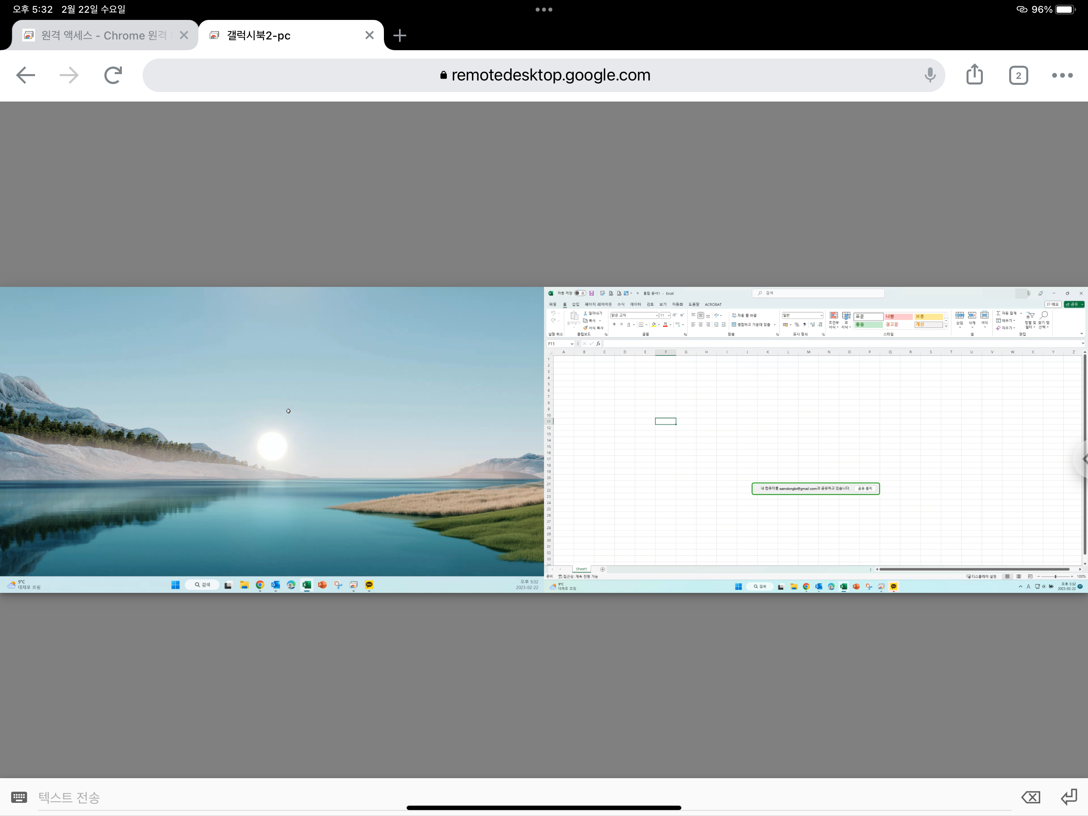This screenshot has height=816, width=1088.
Task: Switch to the 데이터 ribbon tab
Action: tap(636, 304)
